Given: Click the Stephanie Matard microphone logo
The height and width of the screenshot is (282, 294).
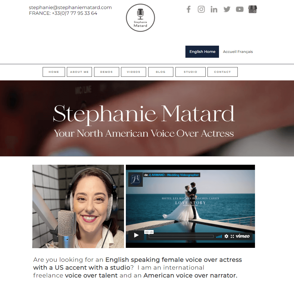Looking at the screenshot, I should coord(140,18).
